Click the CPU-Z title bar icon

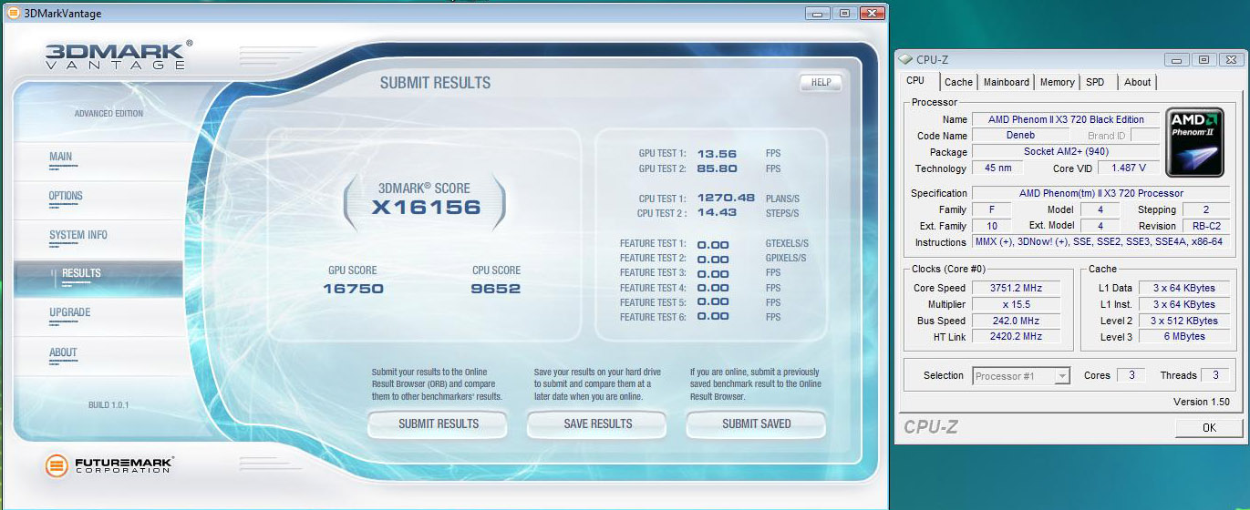(904, 60)
